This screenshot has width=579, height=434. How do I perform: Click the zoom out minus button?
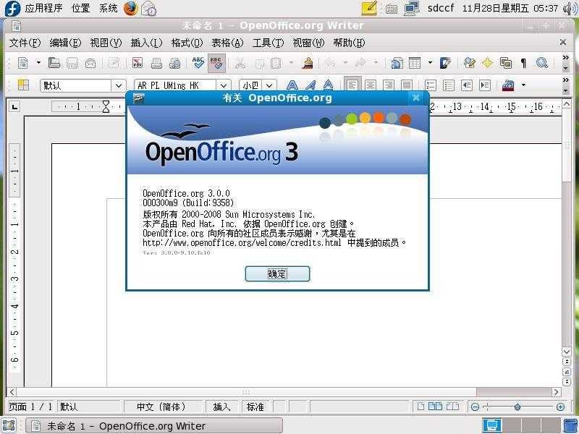pos(476,407)
